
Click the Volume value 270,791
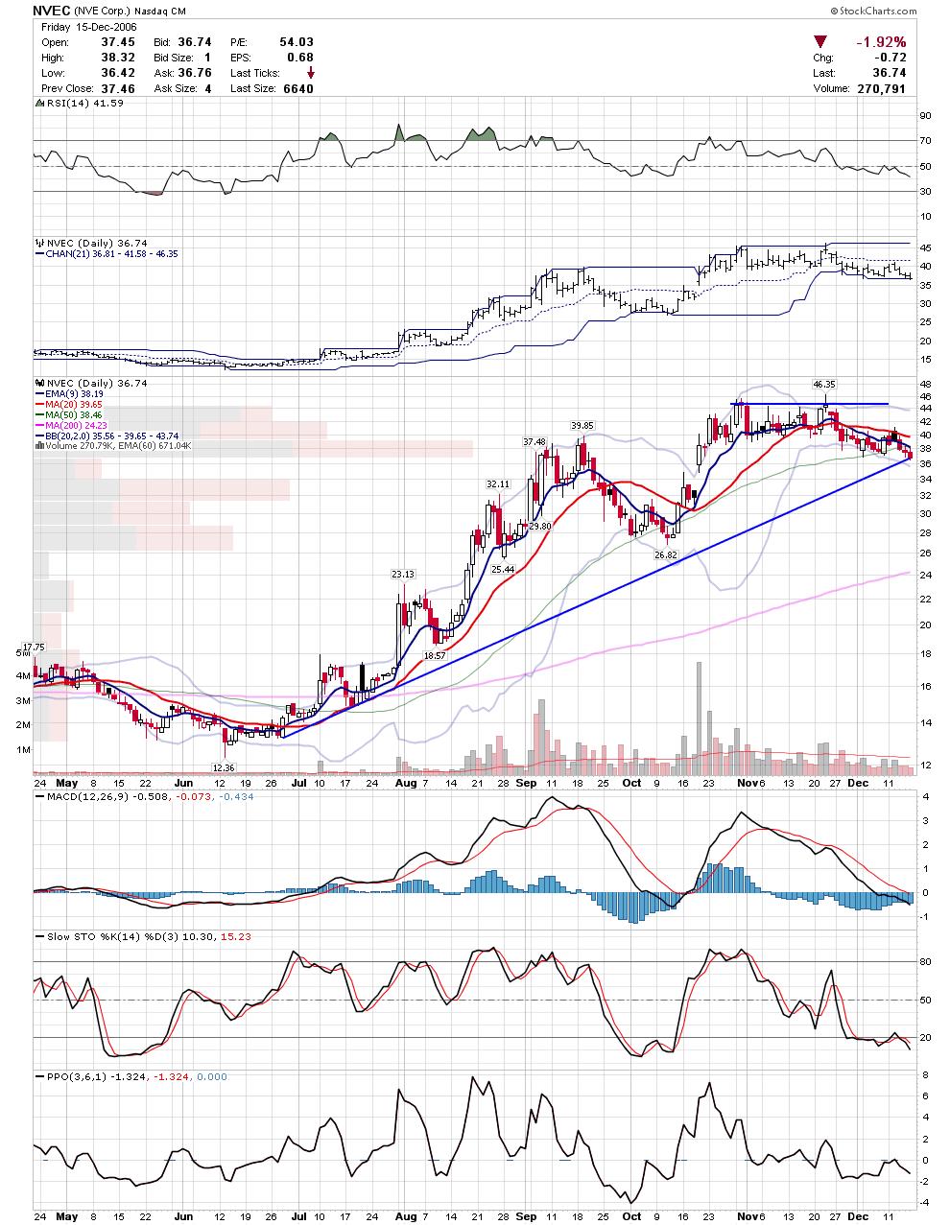point(880,88)
